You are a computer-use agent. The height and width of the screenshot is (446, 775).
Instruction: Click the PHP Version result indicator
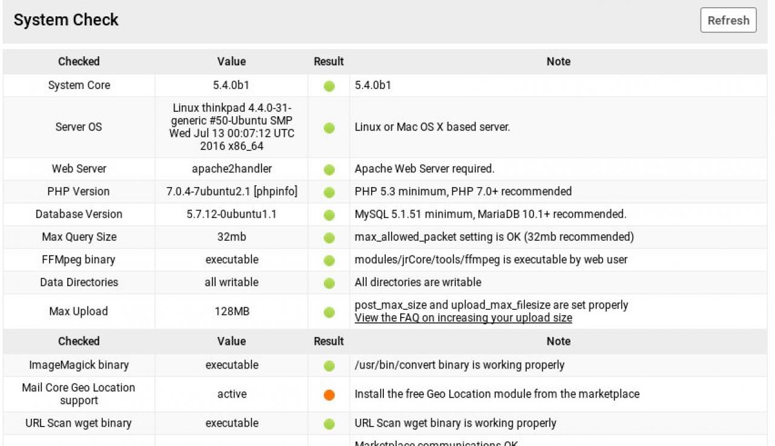point(329,192)
